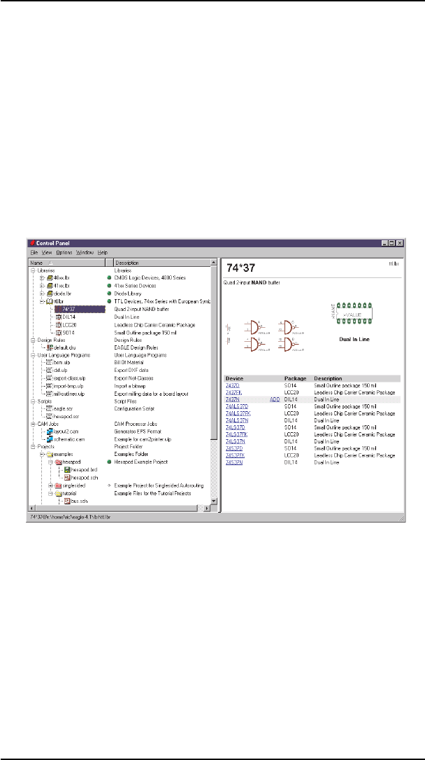Click the dxf.ulp program icon

pyautogui.click(x=50, y=371)
